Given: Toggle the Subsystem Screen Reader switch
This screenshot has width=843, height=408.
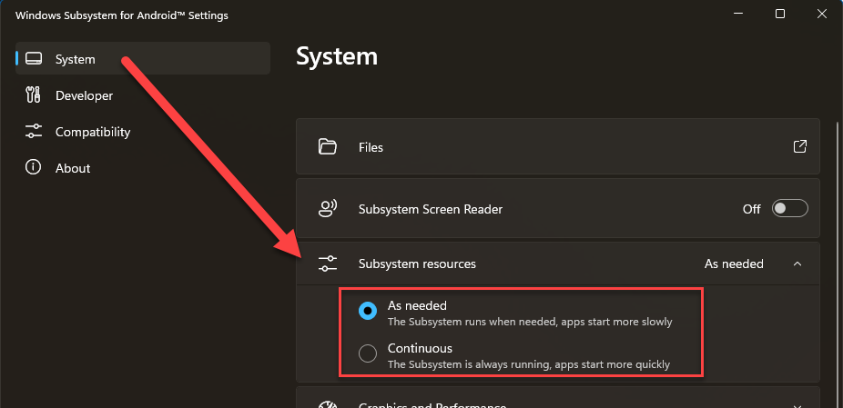Looking at the screenshot, I should pyautogui.click(x=789, y=209).
